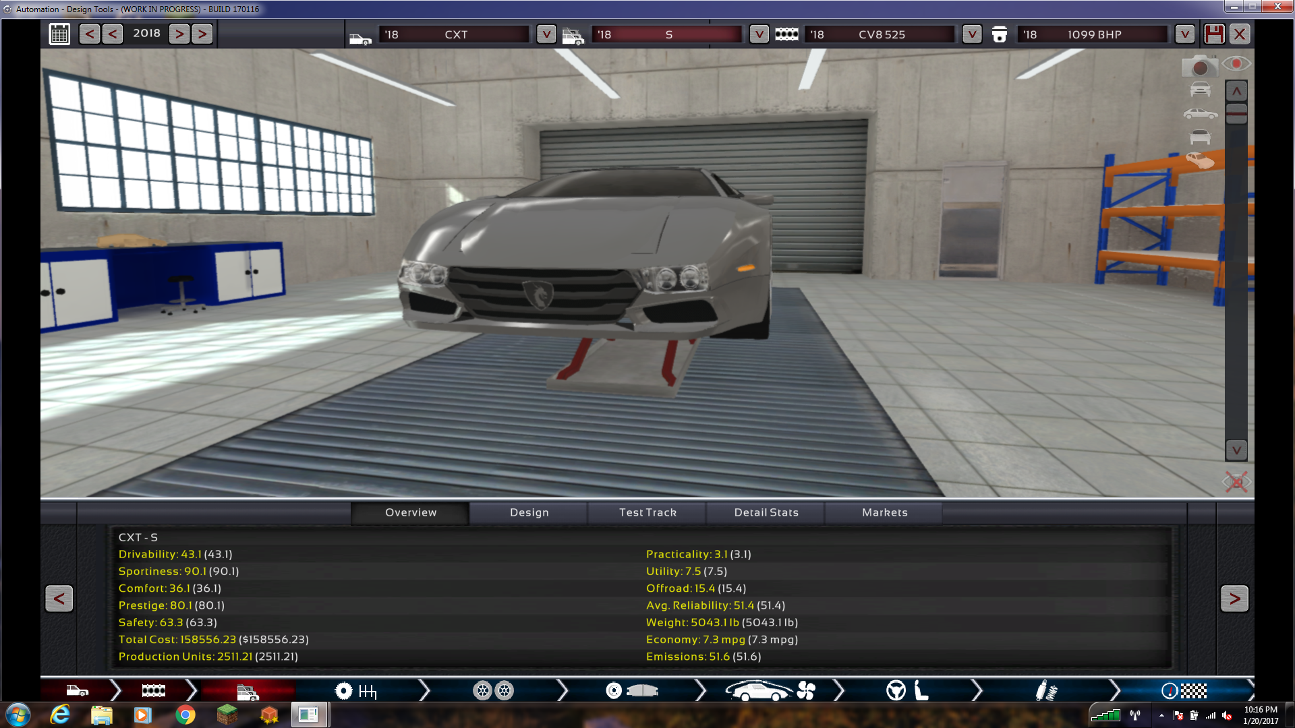This screenshot has width=1295, height=728.
Task: Switch to the Test Track tab
Action: click(x=647, y=512)
